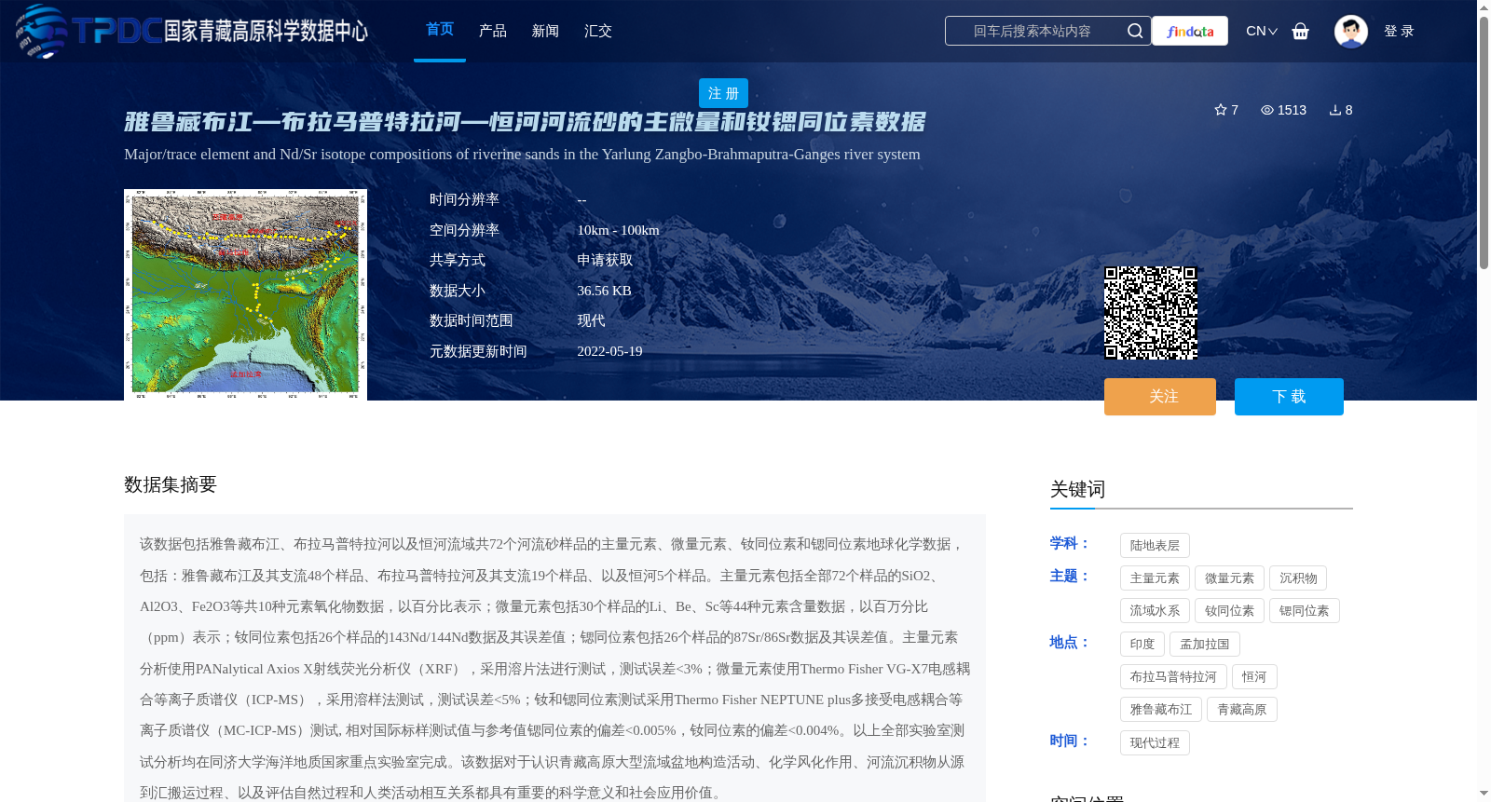Screen dimensions: 1491x802
Task: Click the 申请获取 sharing method value
Action: pyautogui.click(x=605, y=261)
